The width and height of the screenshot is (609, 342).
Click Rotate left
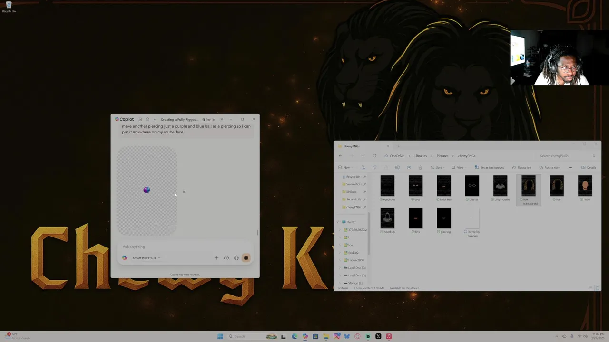pyautogui.click(x=522, y=167)
